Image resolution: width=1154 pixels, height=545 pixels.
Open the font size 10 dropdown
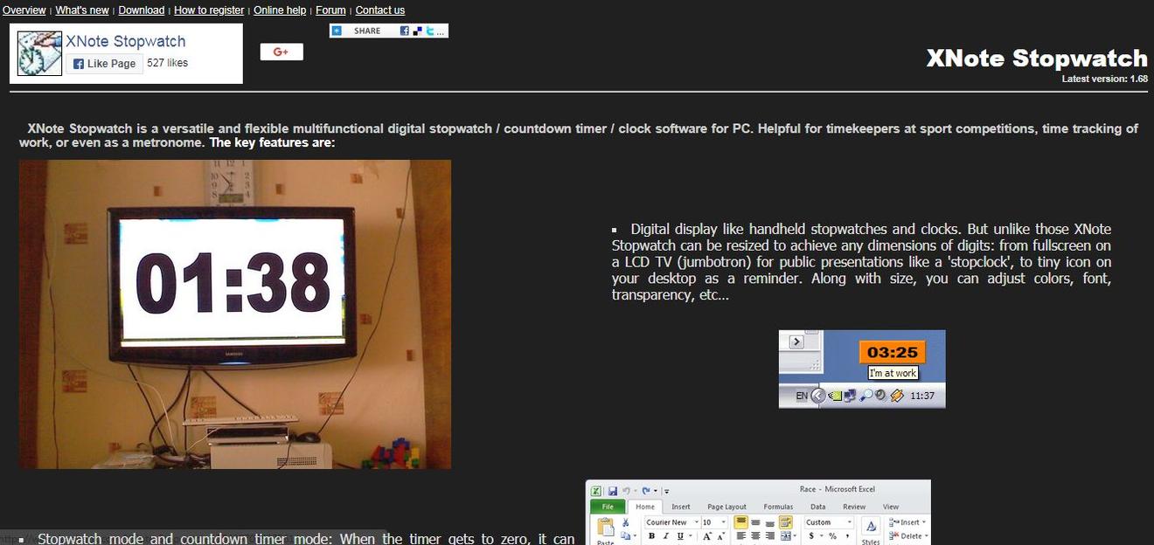coord(722,522)
